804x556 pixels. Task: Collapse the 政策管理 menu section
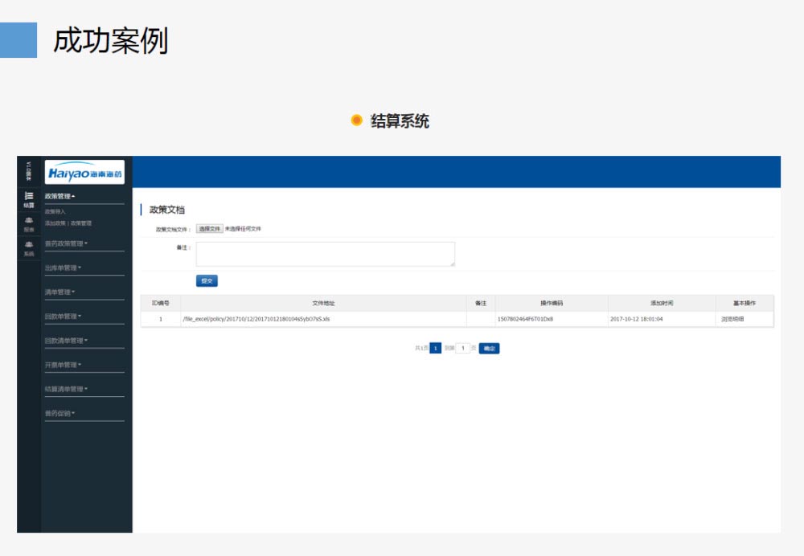(x=60, y=196)
